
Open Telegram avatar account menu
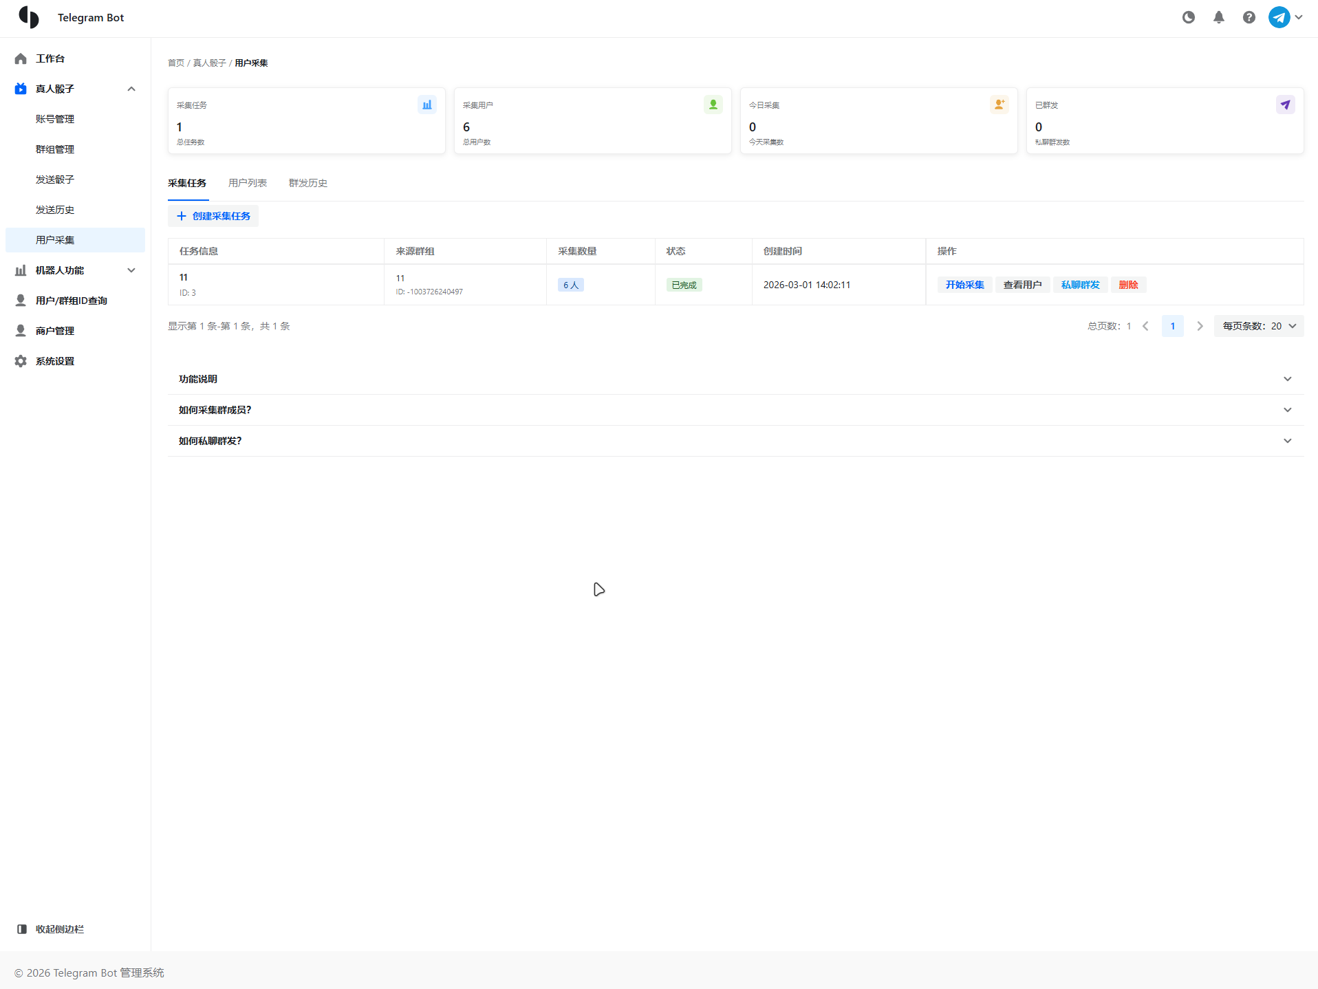[1285, 18]
